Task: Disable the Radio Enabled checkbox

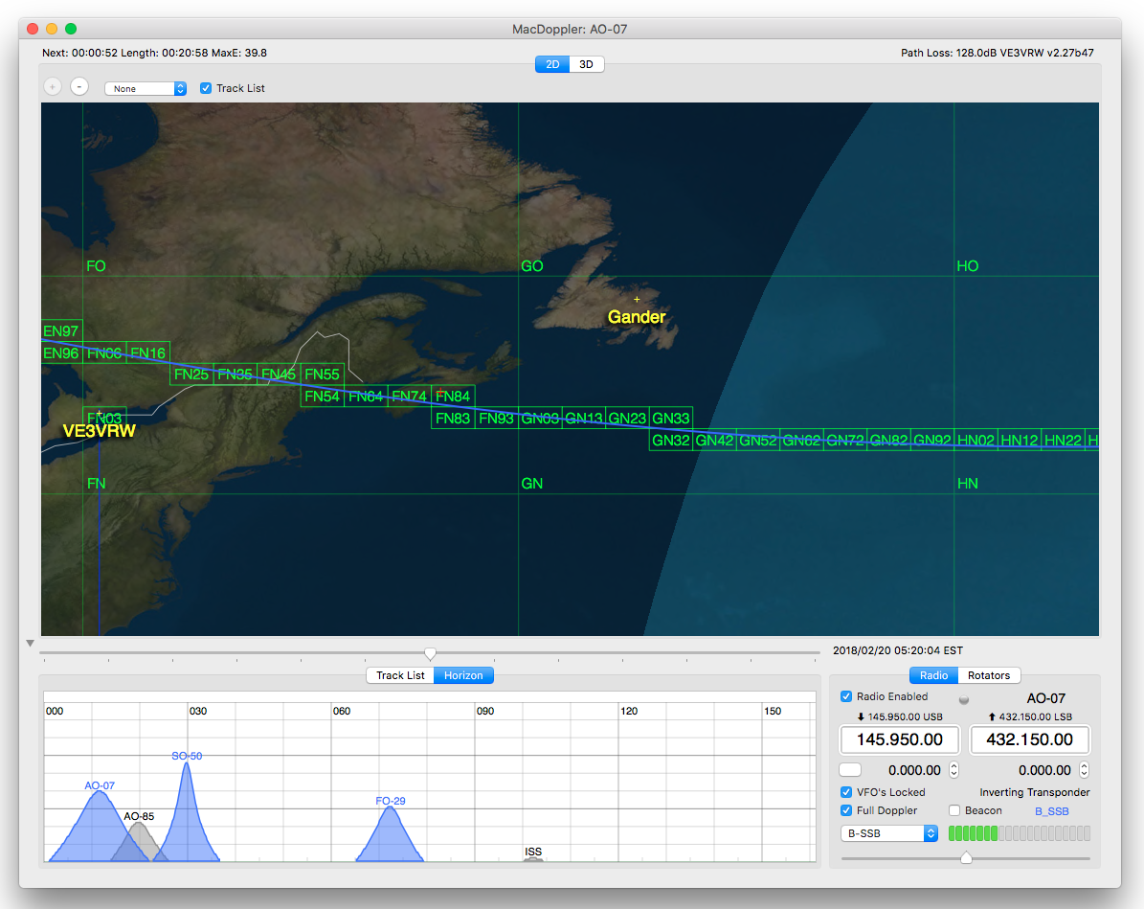Action: coord(846,697)
